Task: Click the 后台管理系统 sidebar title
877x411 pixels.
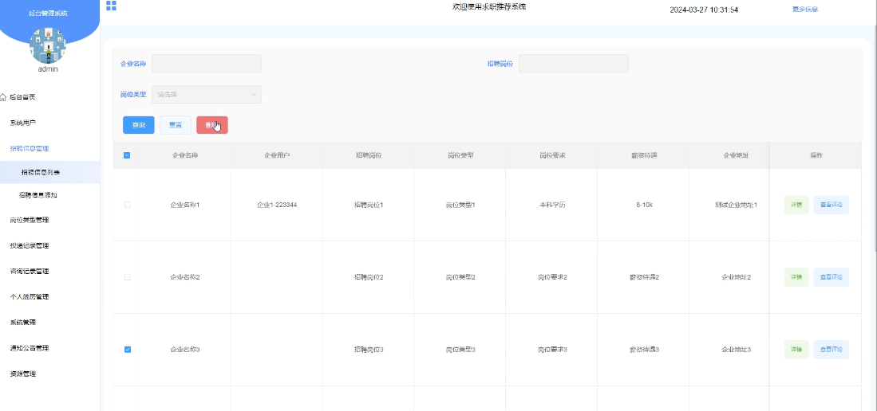Action: [x=48, y=13]
